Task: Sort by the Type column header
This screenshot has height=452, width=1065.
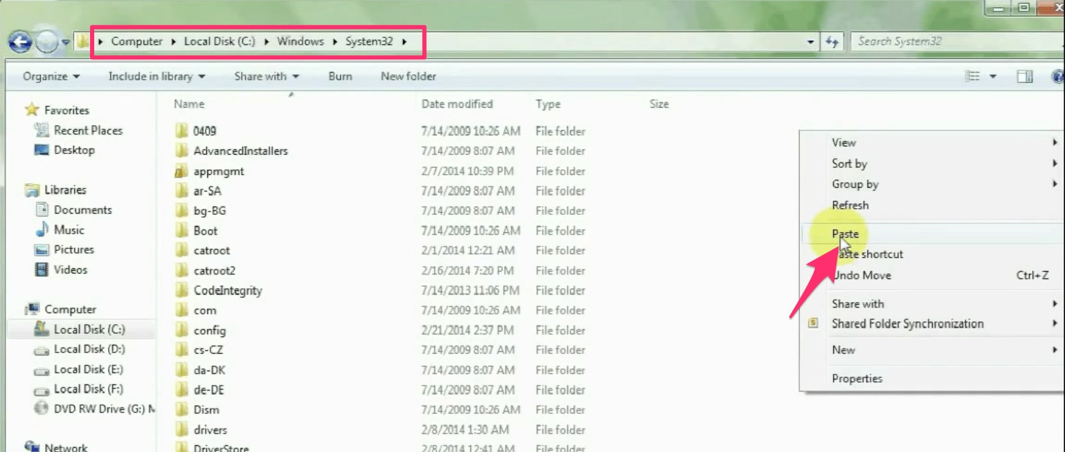Action: pos(548,104)
